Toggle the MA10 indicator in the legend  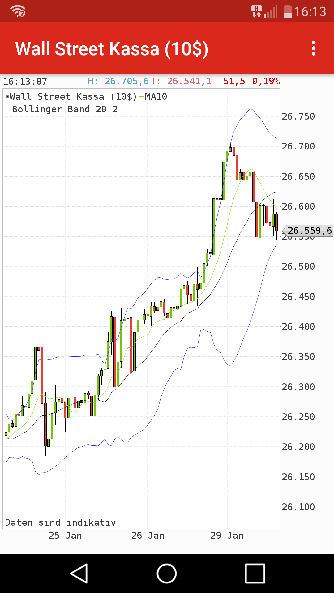155,97
